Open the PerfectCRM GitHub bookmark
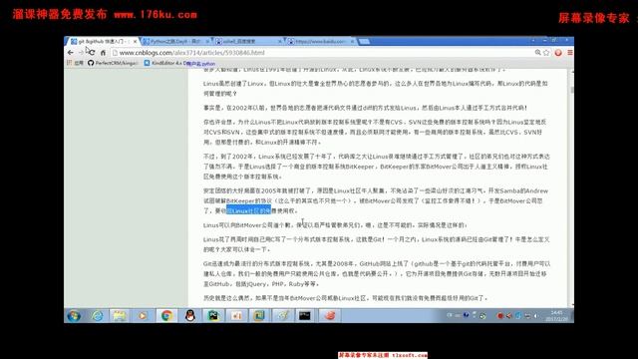This screenshot has width=638, height=359. [113, 63]
